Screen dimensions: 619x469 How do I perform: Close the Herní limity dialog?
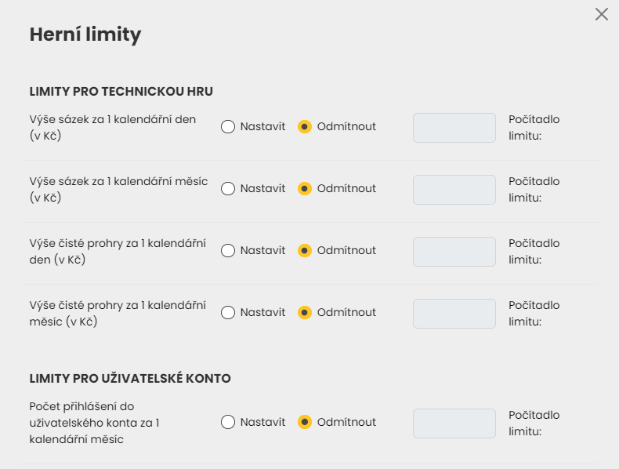pos(602,14)
